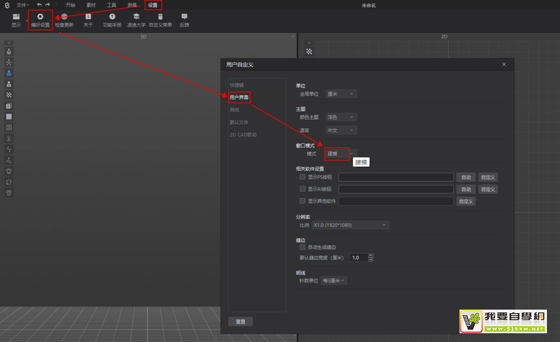Screen dimensions: 560x342
Task: Select 快捷键 in the settings sidebar
Action: [237, 85]
